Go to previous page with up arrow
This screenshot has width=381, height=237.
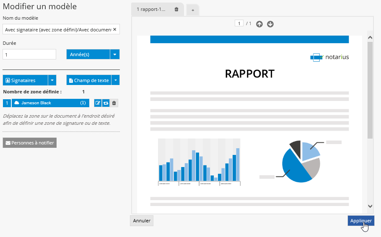(259, 24)
